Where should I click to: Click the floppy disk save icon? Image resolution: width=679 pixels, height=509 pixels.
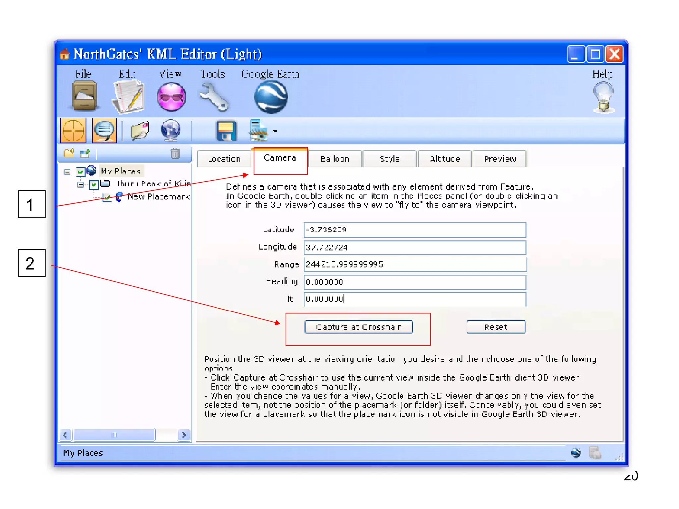click(226, 131)
